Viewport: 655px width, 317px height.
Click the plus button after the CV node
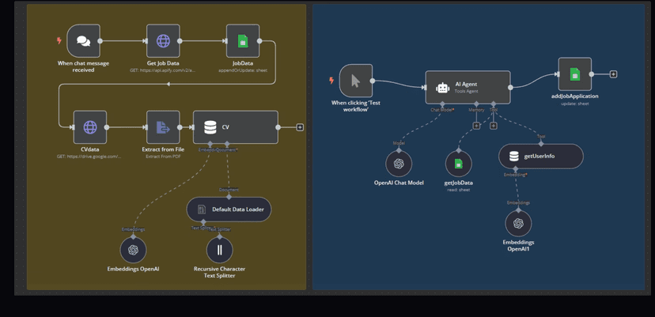(300, 127)
